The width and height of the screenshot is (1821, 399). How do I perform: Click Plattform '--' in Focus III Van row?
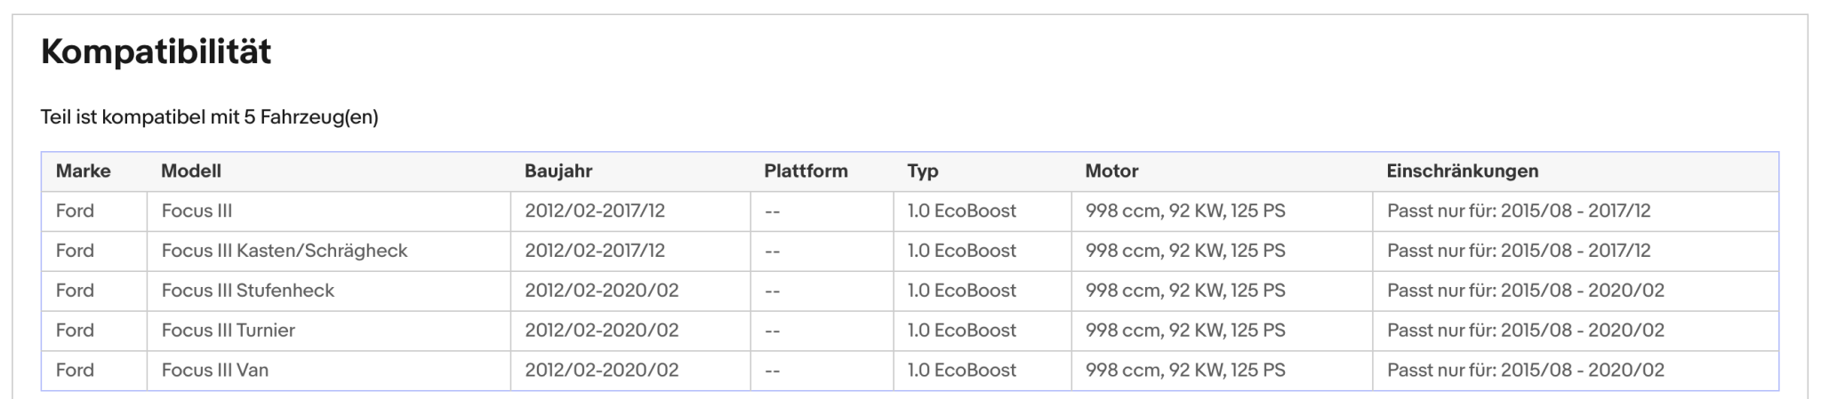coord(773,371)
